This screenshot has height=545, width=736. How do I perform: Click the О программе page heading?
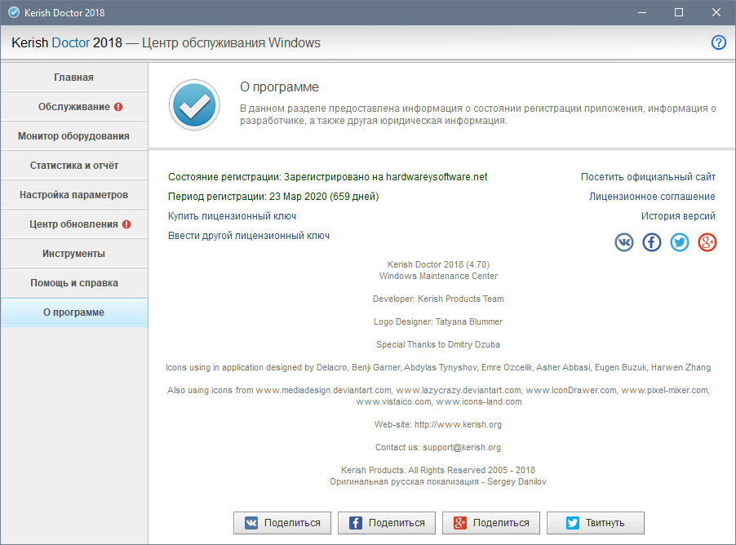pyautogui.click(x=279, y=86)
